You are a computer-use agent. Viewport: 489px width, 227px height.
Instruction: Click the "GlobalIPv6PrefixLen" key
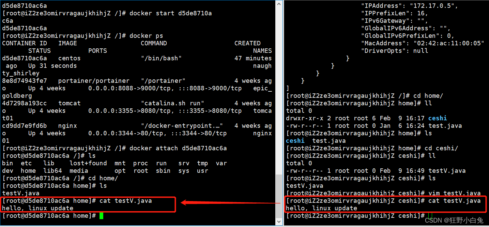click(x=400, y=36)
